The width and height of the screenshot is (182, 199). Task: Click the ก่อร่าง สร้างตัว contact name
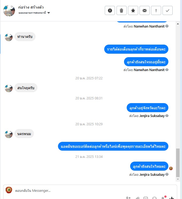click(x=31, y=7)
